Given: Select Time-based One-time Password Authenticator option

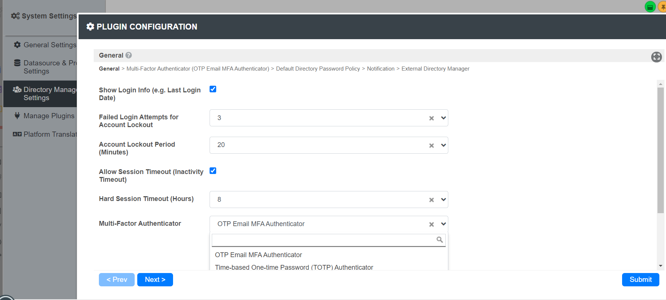Looking at the screenshot, I should 294,267.
